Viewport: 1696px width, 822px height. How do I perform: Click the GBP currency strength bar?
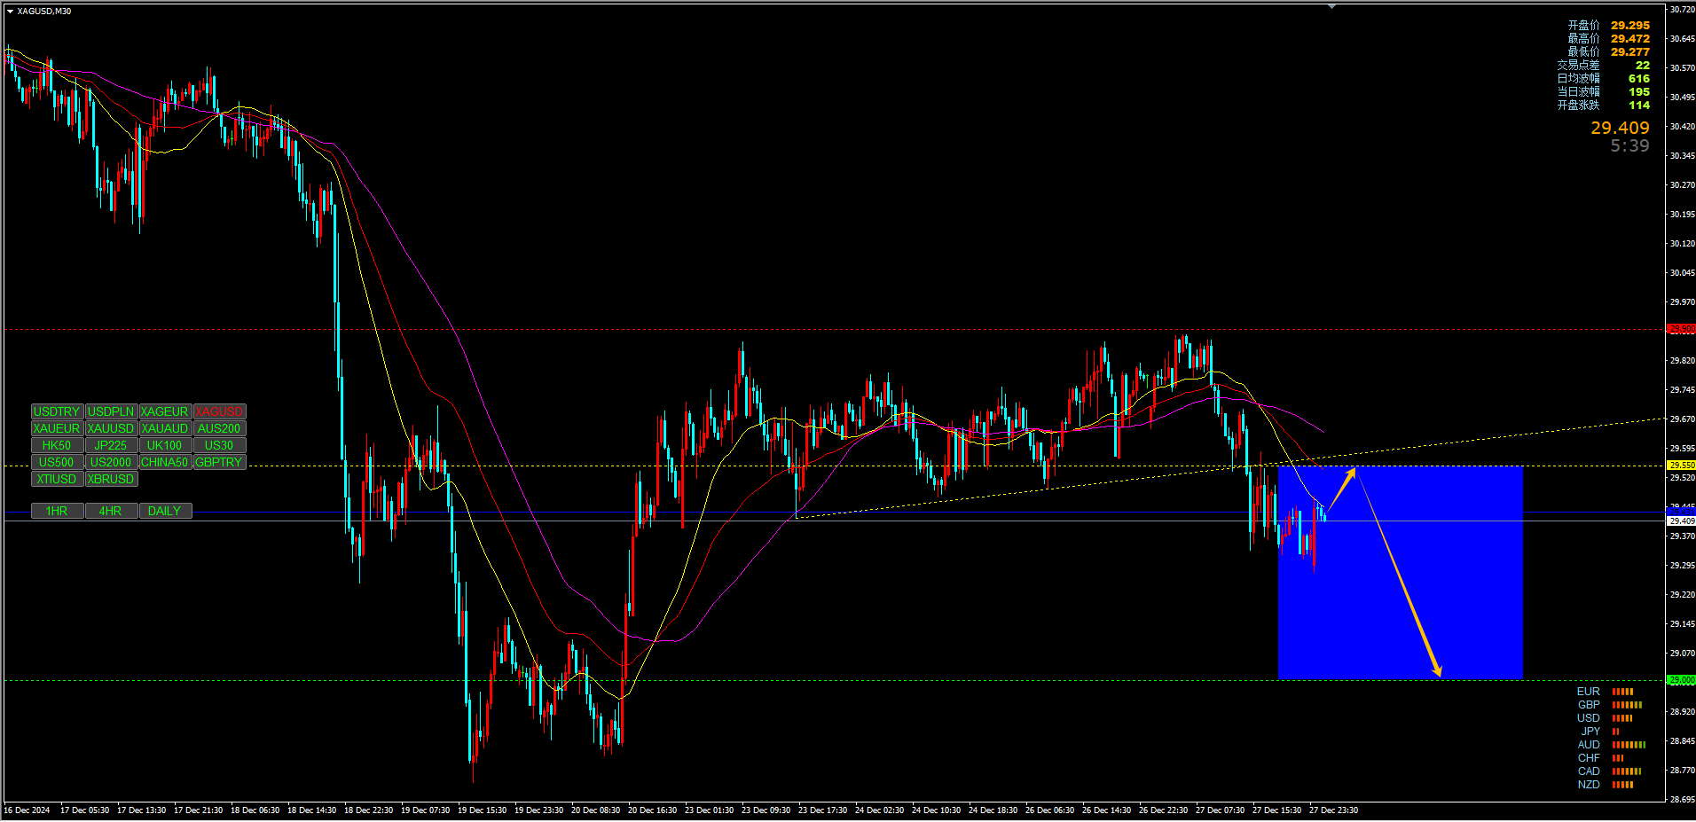coord(1627,705)
